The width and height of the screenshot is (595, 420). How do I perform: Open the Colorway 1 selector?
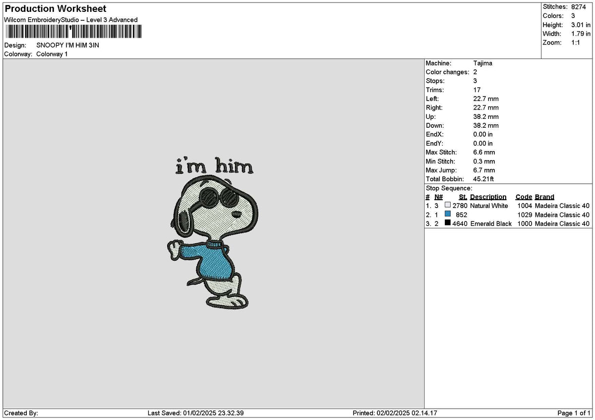pos(52,54)
